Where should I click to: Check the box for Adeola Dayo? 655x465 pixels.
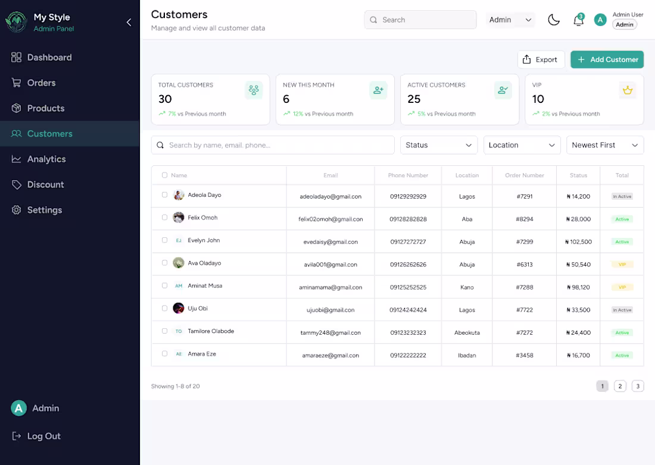point(164,195)
